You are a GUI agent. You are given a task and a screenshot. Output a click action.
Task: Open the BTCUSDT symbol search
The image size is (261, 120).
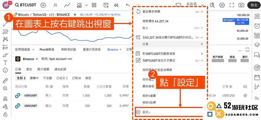tap(25, 5)
